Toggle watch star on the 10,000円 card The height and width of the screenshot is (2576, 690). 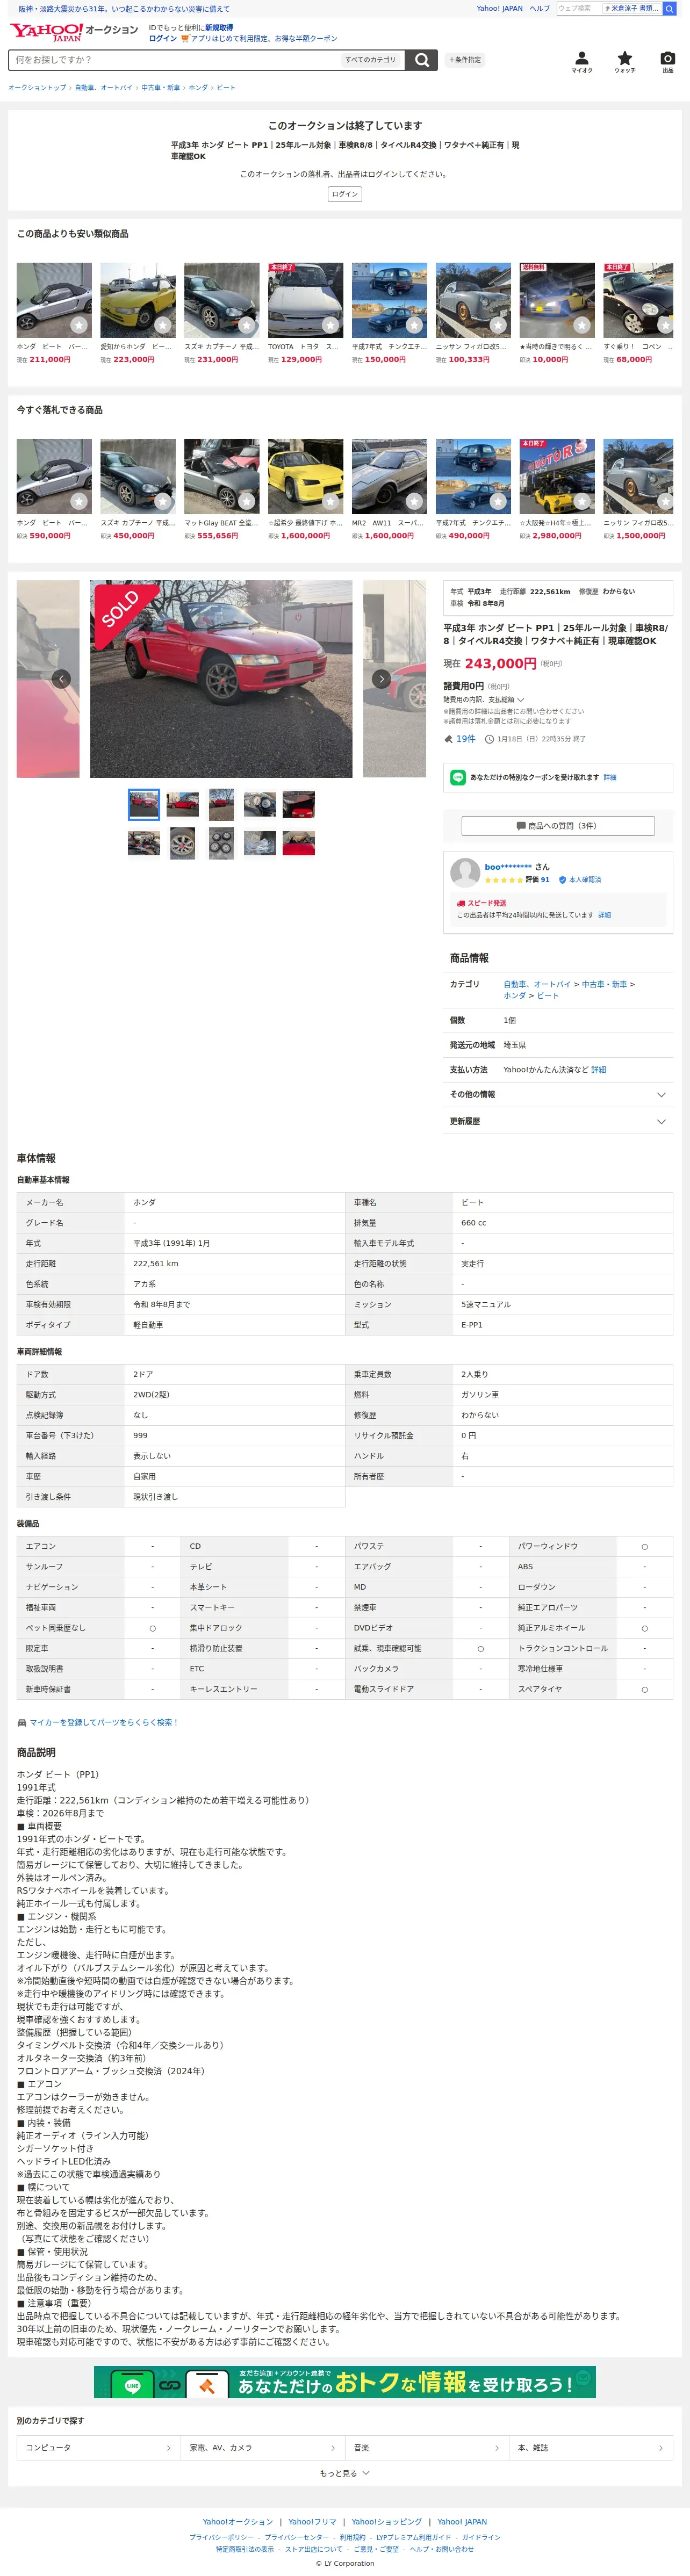pyautogui.click(x=582, y=325)
